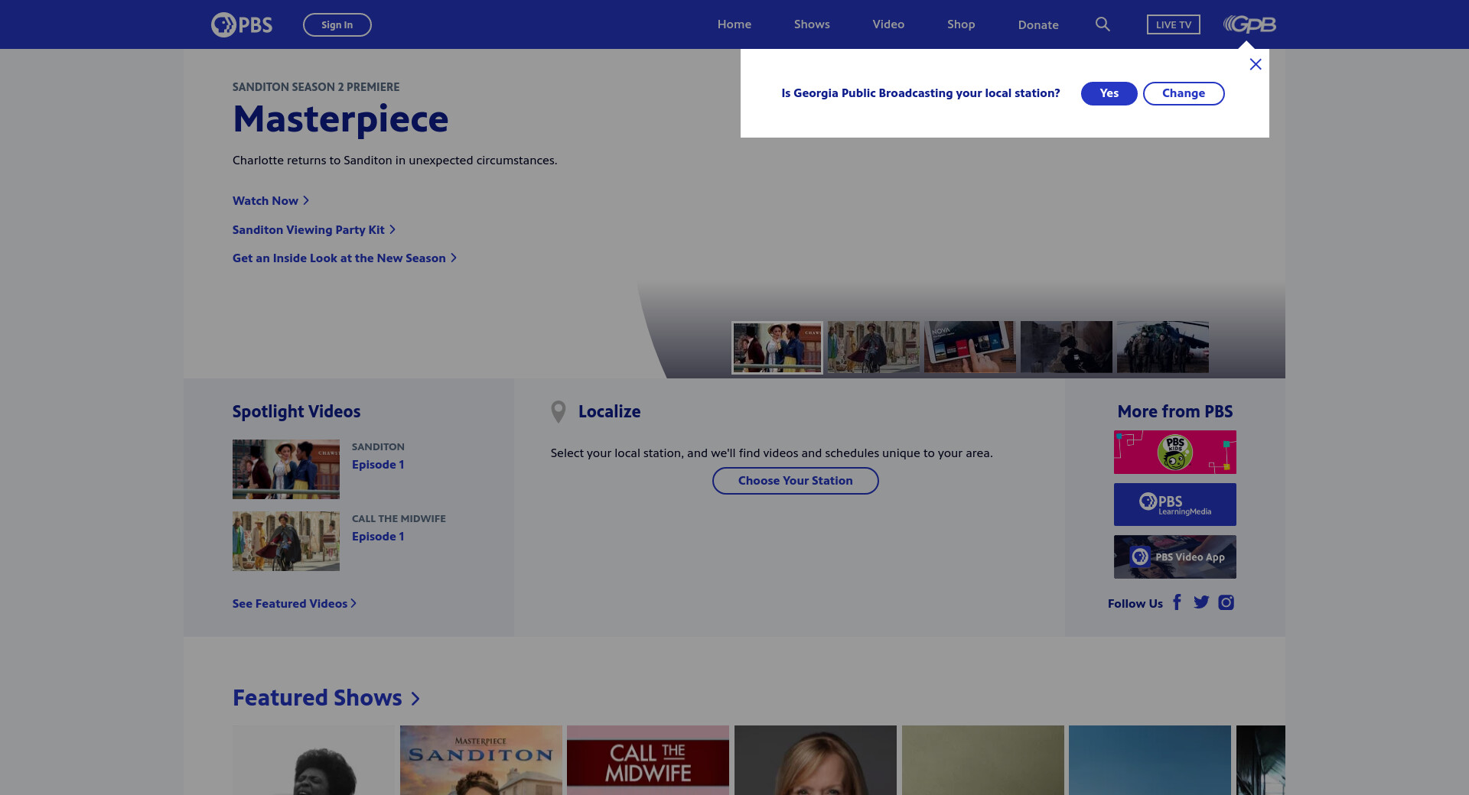Open PBS Twitter page icon

(1201, 602)
